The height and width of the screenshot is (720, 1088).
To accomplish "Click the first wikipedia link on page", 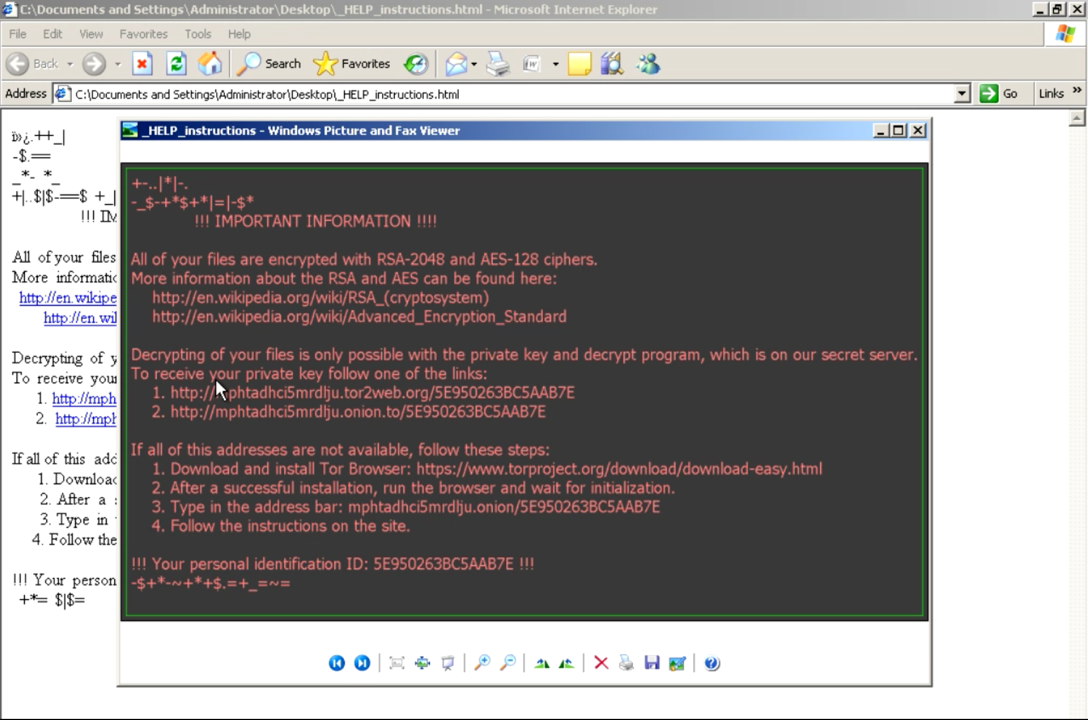I will (x=68, y=298).
